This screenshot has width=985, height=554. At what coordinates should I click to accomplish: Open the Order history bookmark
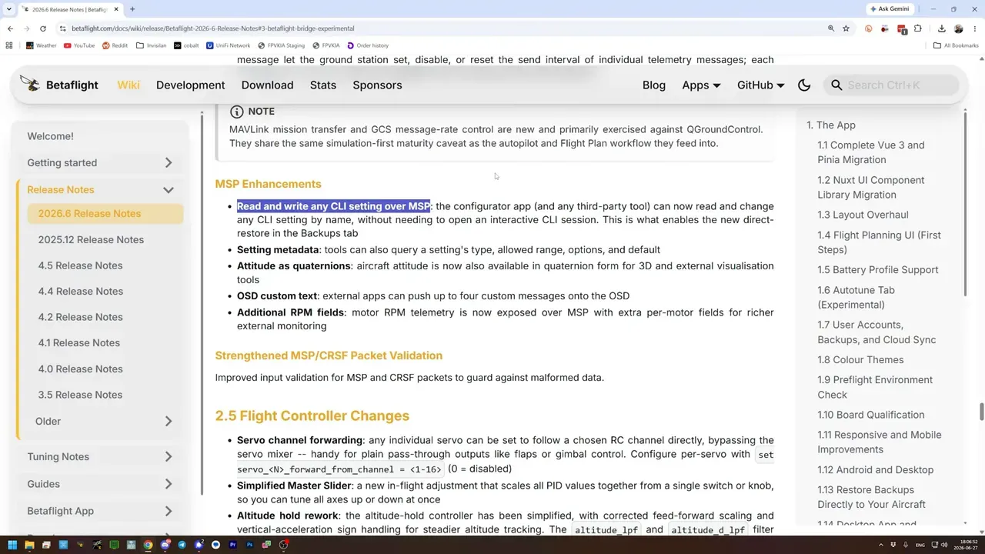368,45
